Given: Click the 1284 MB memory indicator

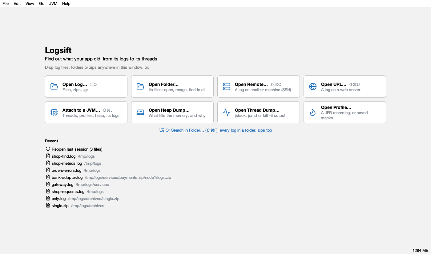Looking at the screenshot, I should point(420,250).
